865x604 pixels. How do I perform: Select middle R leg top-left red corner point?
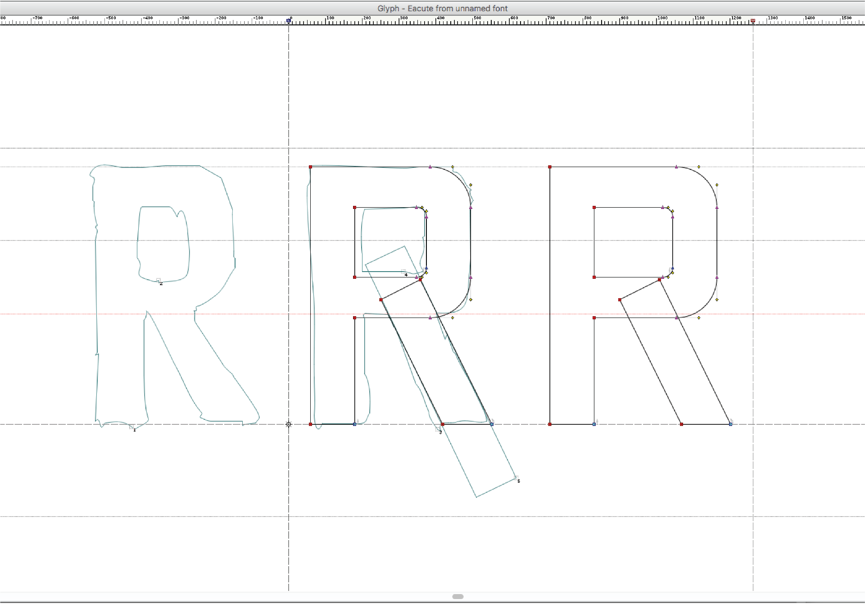click(381, 300)
